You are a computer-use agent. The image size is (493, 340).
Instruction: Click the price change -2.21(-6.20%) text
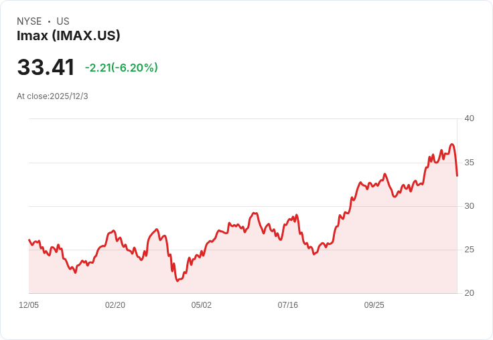point(121,68)
